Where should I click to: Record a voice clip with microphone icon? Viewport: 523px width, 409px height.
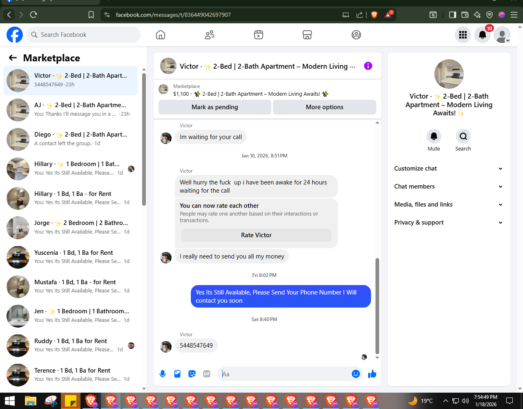point(163,374)
